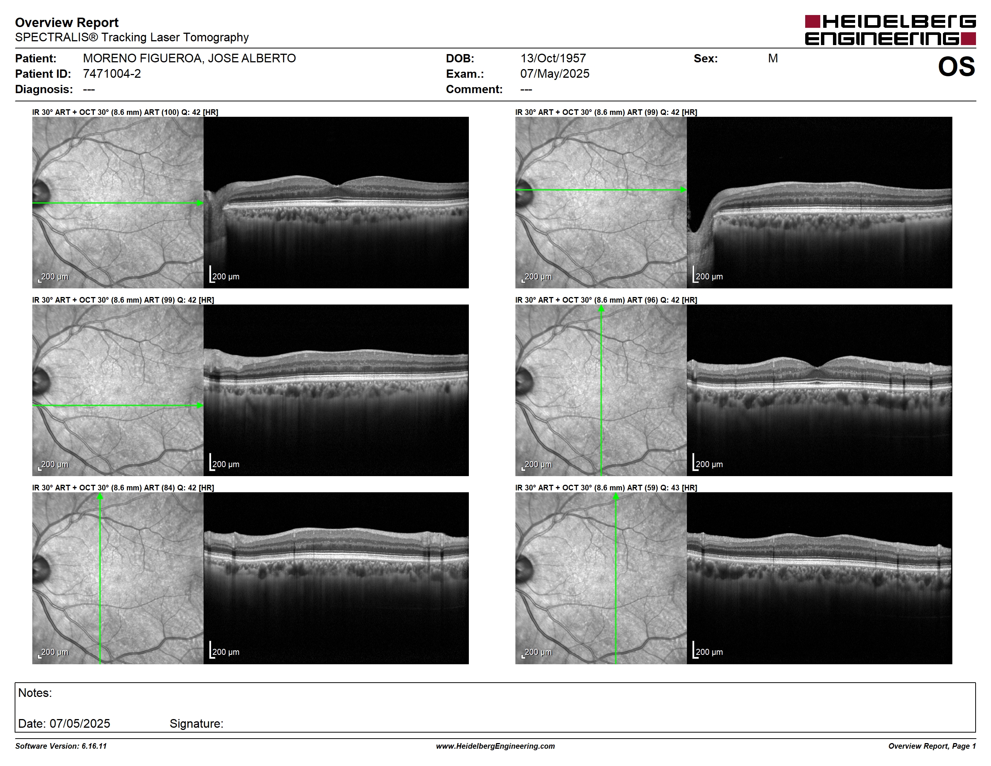
Task: Open the www.HeidelbergEngineering.com link
Action: pos(495,746)
